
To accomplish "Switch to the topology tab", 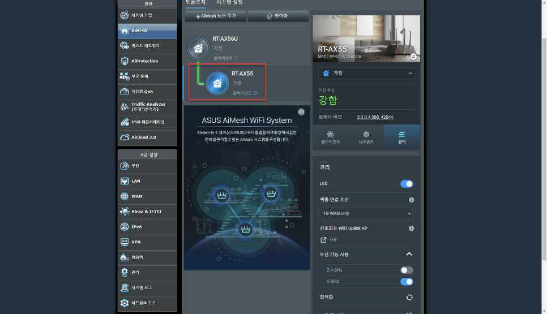I will pos(195,2).
